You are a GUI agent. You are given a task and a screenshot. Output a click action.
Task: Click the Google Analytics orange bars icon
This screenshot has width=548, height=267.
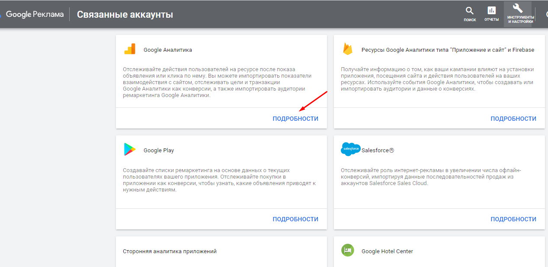[130, 49]
